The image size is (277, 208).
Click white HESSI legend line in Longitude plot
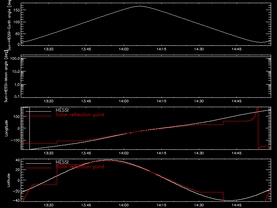click(x=38, y=111)
